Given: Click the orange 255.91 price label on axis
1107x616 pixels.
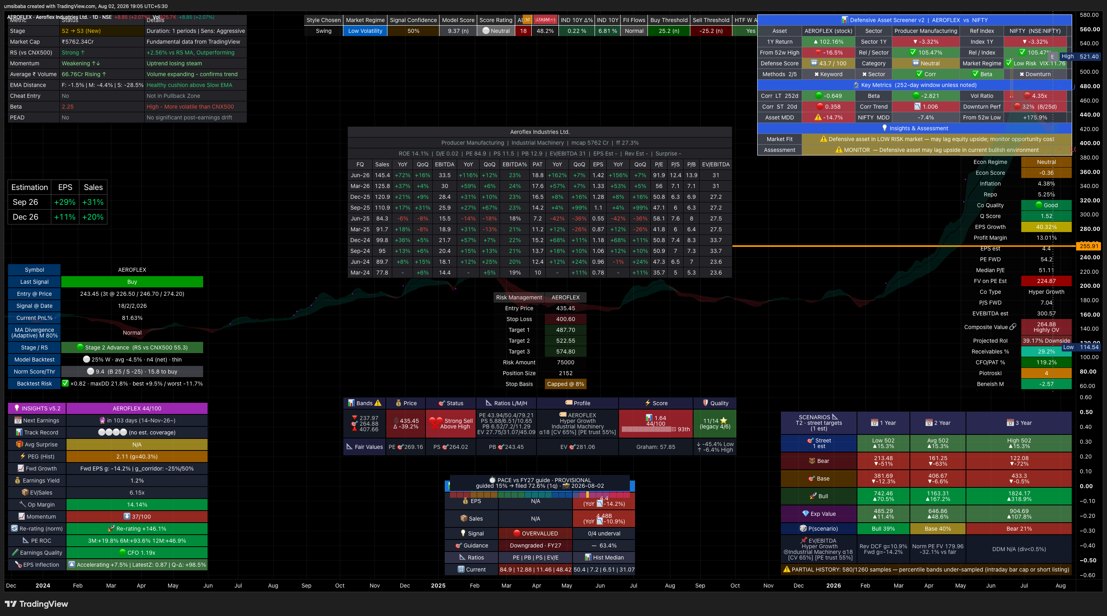Looking at the screenshot, I should (x=1089, y=246).
